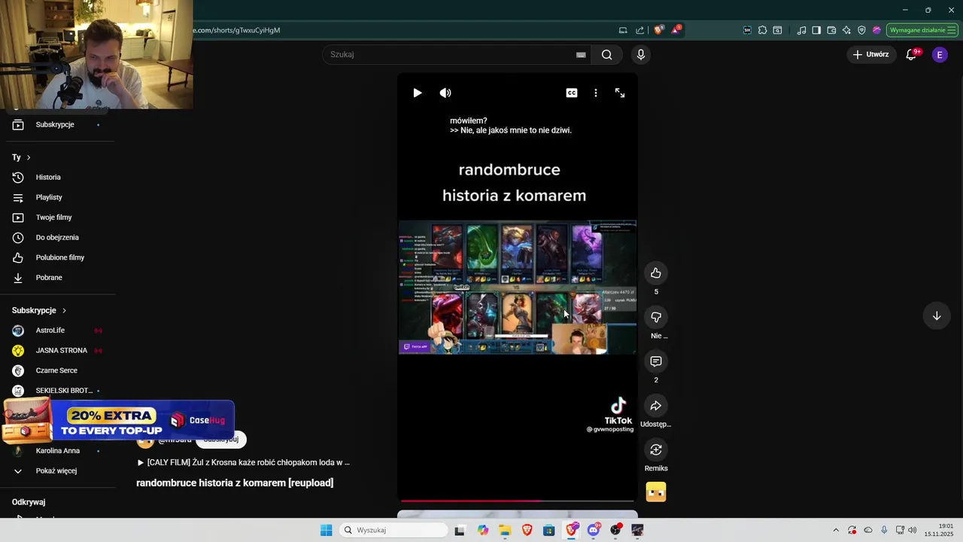
Task: Click the install app icon in address bar
Action: click(623, 30)
